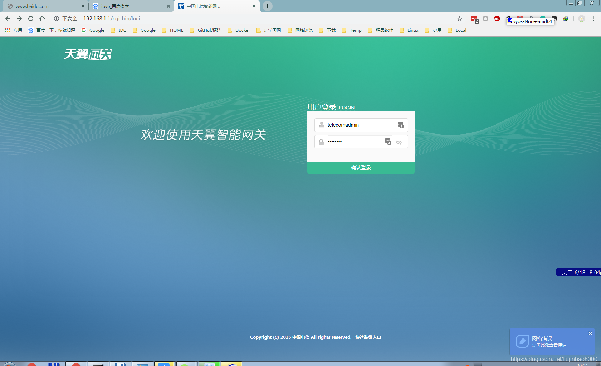
Task: Toggle password visibility eye icon
Action: click(399, 142)
